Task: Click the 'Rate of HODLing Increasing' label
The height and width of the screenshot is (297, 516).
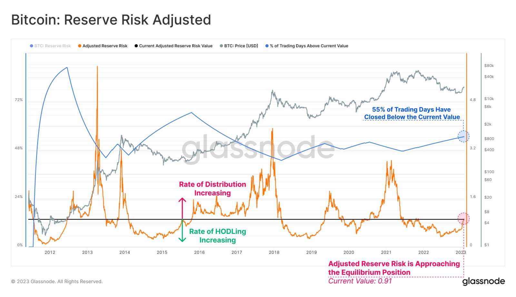Action: (218, 236)
